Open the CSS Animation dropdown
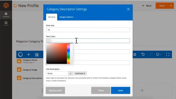The image size is (176, 99). pyautogui.click(x=59, y=73)
